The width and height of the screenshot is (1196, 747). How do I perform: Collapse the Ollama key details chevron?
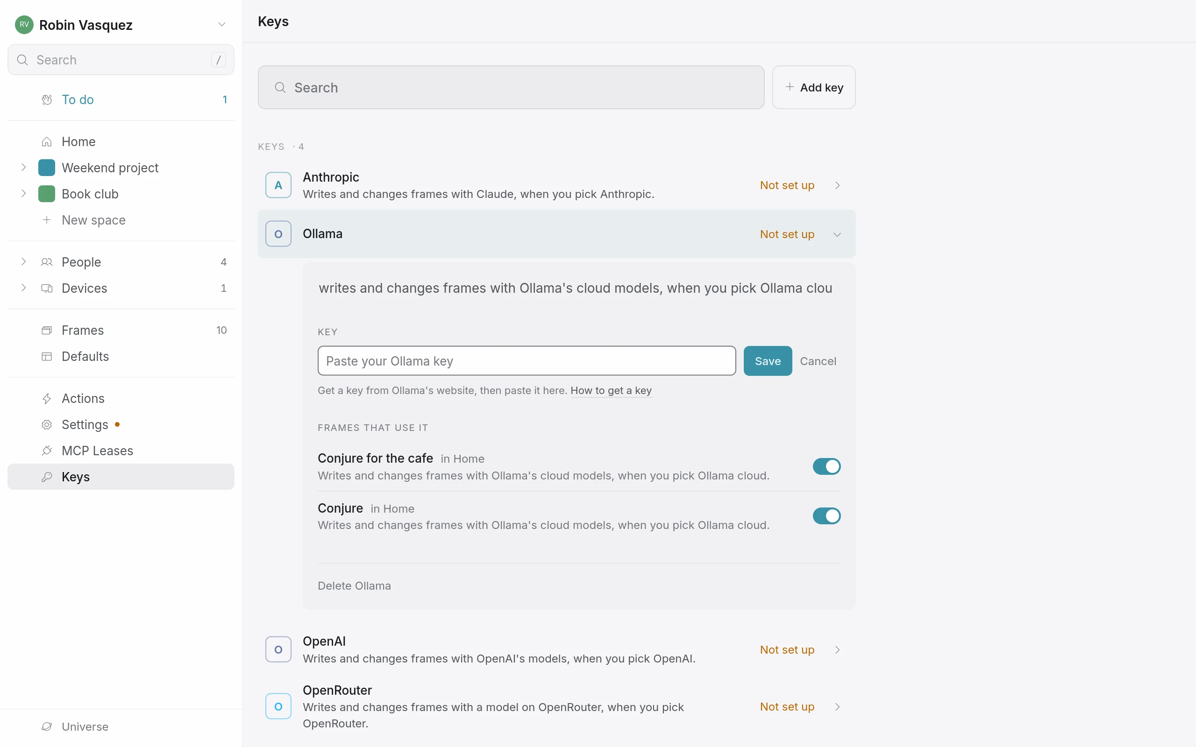click(x=837, y=234)
